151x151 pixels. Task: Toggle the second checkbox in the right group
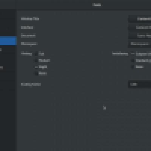(x=133, y=60)
